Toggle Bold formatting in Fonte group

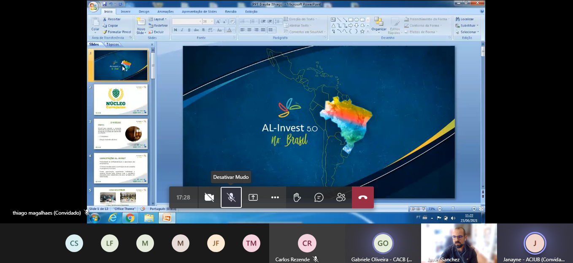(x=176, y=30)
